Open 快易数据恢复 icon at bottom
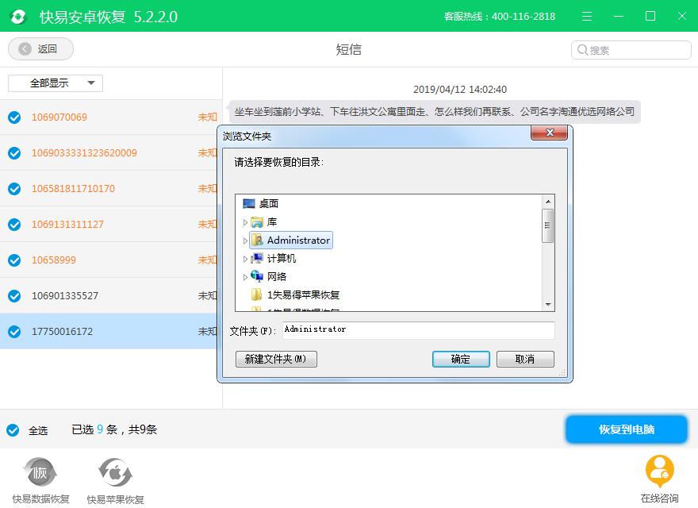 tap(40, 472)
